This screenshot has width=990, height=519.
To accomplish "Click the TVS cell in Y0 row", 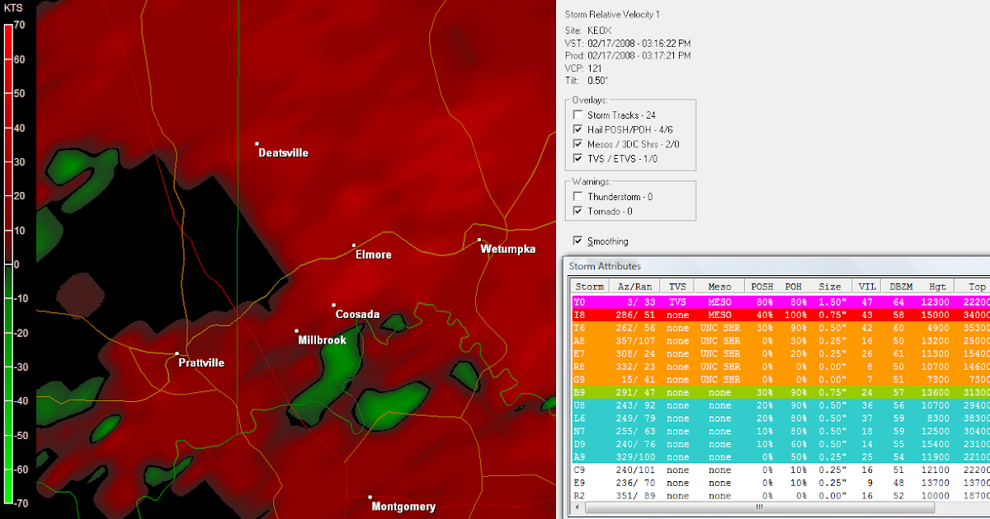I will (x=677, y=302).
